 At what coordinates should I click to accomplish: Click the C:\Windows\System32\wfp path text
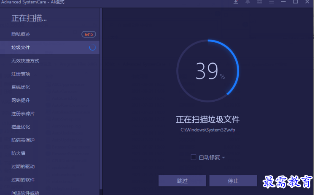coord(208,130)
